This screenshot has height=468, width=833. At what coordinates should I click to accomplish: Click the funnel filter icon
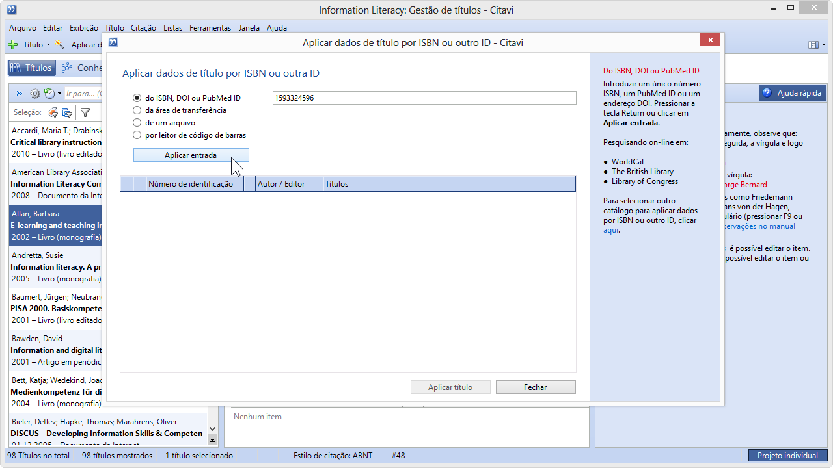tap(85, 112)
